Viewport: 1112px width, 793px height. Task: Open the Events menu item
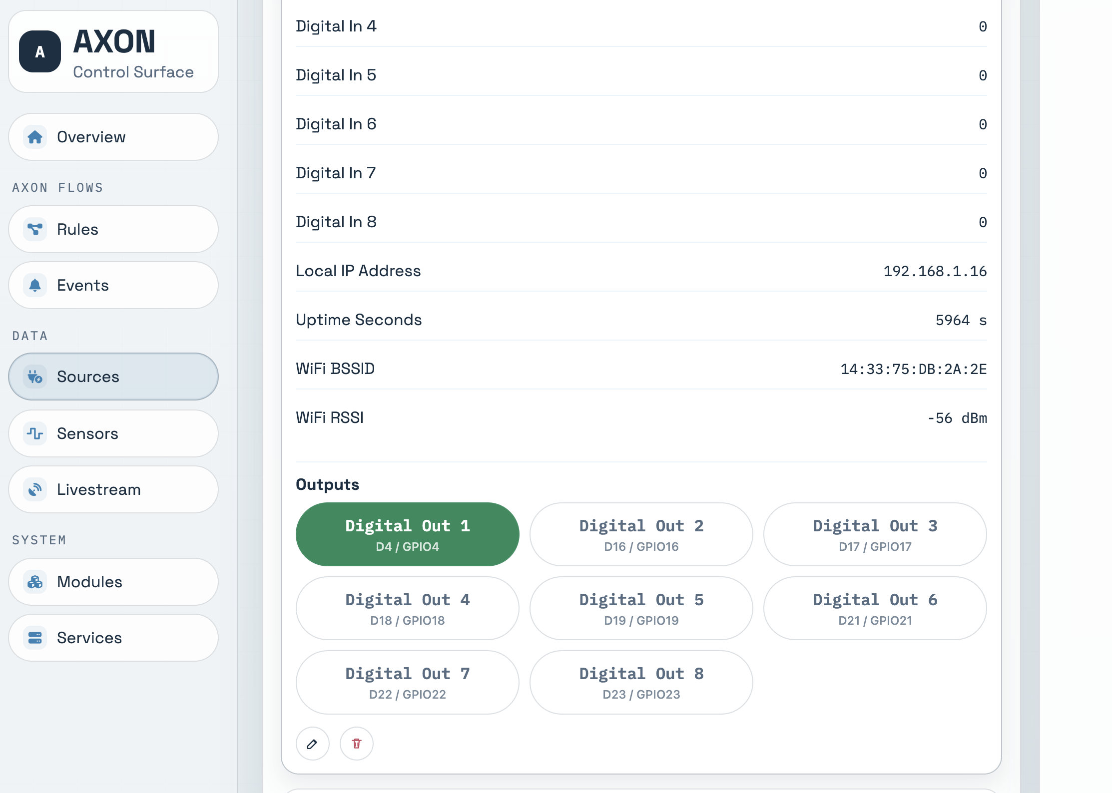click(113, 285)
